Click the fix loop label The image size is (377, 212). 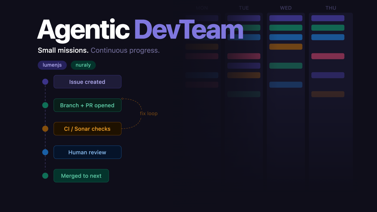click(x=149, y=113)
